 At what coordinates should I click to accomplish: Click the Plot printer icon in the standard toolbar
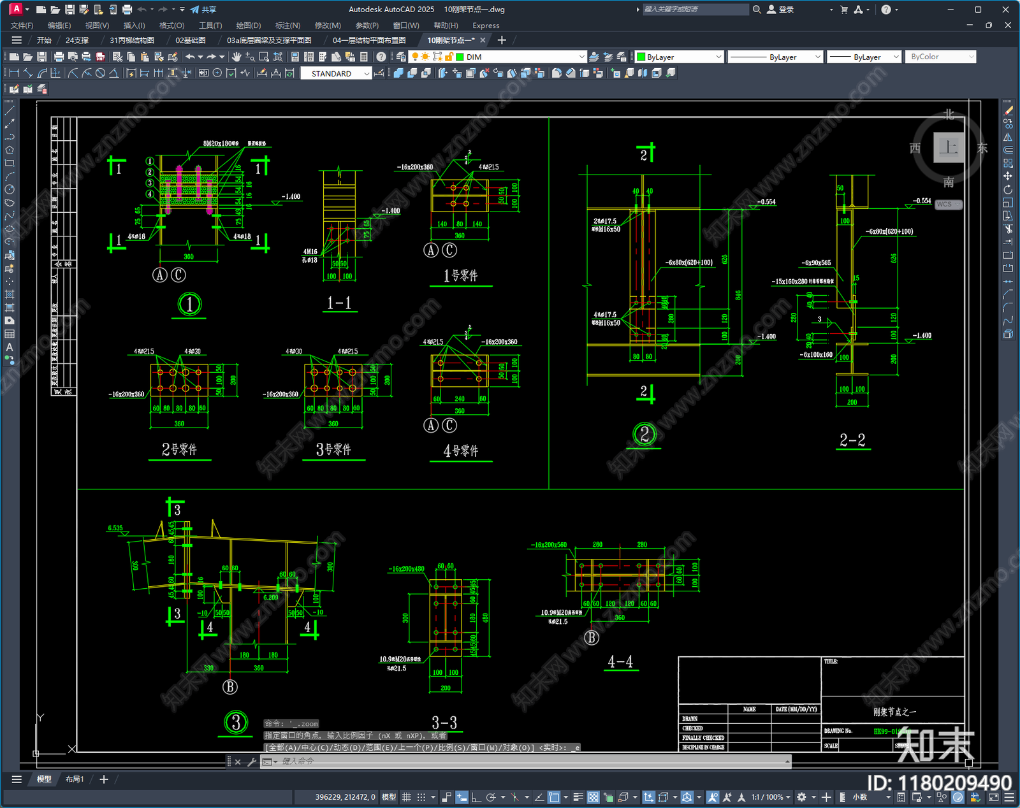point(59,57)
